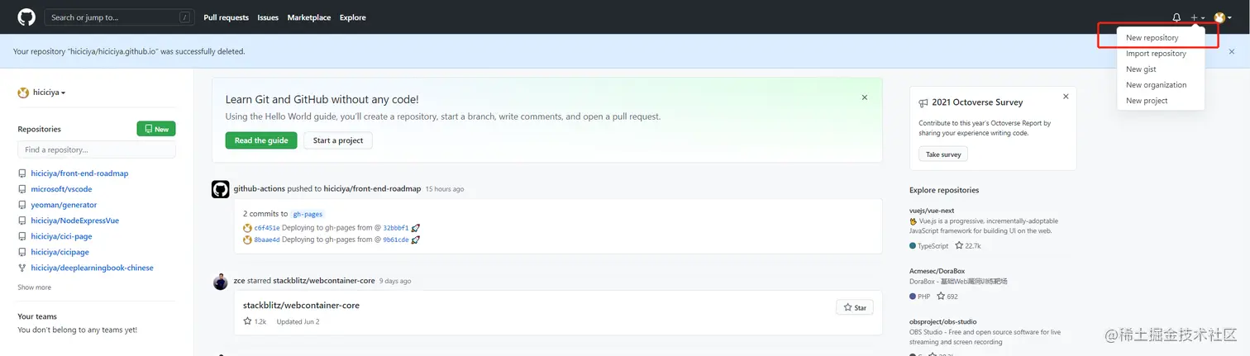Open DoraBox 692 star count

click(x=947, y=297)
